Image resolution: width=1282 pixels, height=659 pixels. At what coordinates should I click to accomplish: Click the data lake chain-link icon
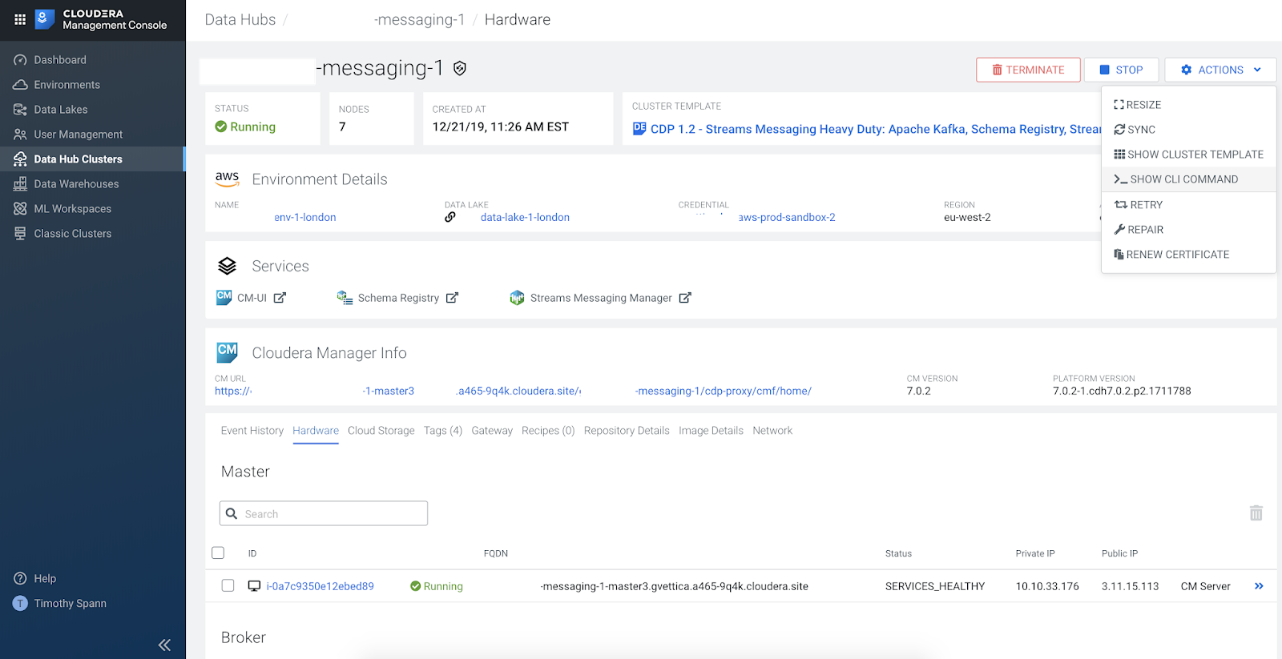click(450, 217)
